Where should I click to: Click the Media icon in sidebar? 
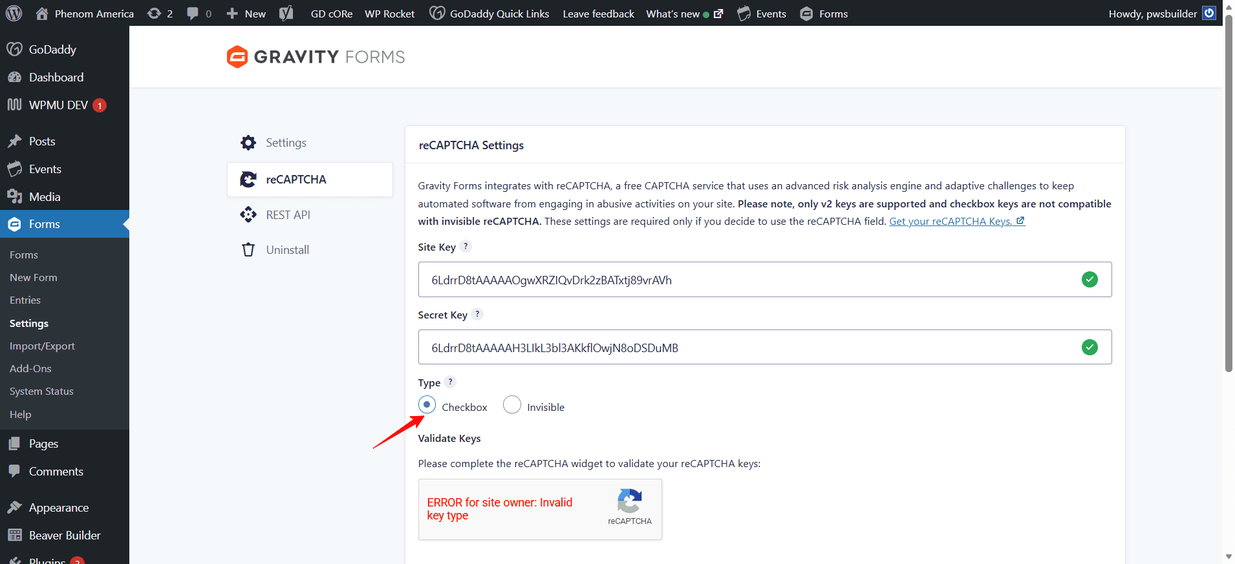[14, 196]
